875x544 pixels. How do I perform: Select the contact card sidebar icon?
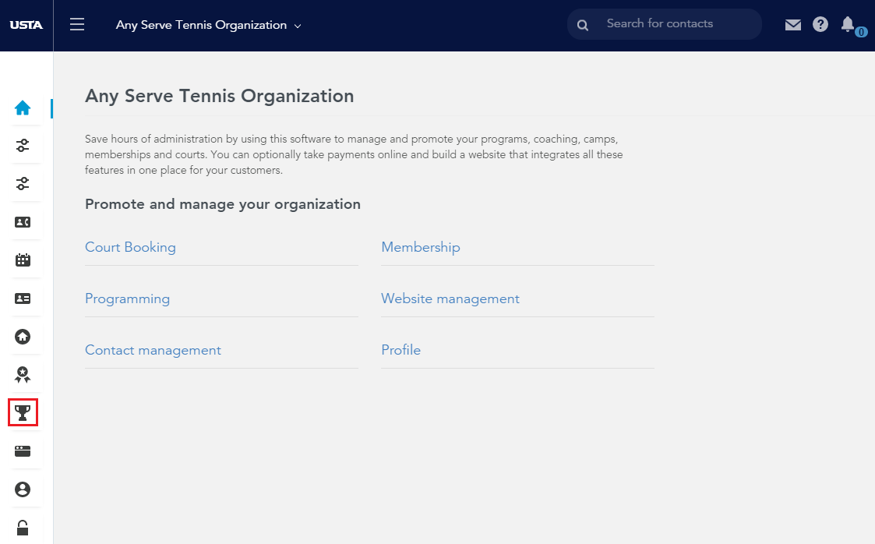[23, 222]
